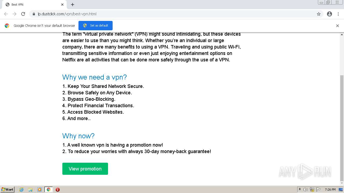Dismiss the default browser notification bar
344x193 pixels.
[338, 26]
